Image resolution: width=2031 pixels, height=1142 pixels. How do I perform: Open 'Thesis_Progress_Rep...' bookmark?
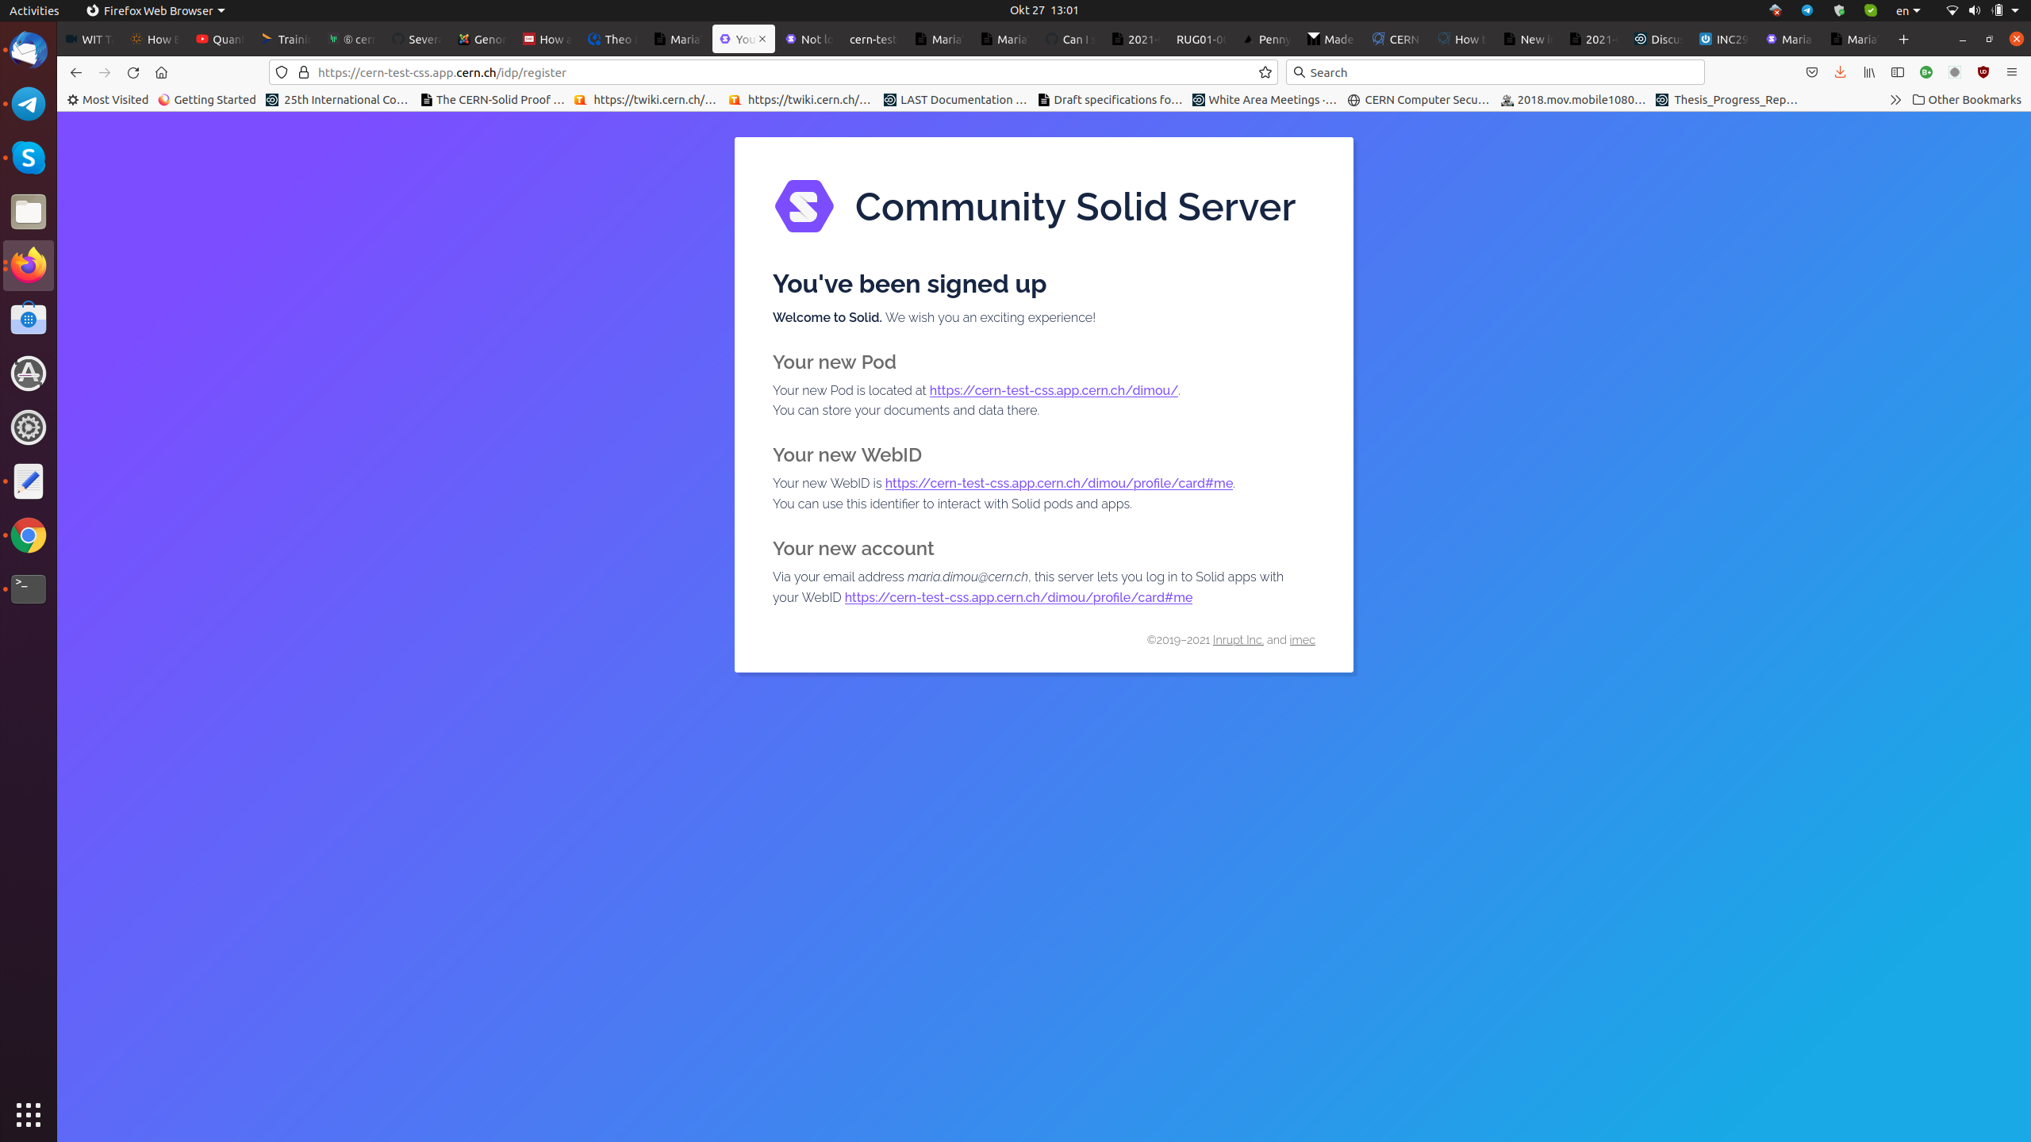point(1726,100)
